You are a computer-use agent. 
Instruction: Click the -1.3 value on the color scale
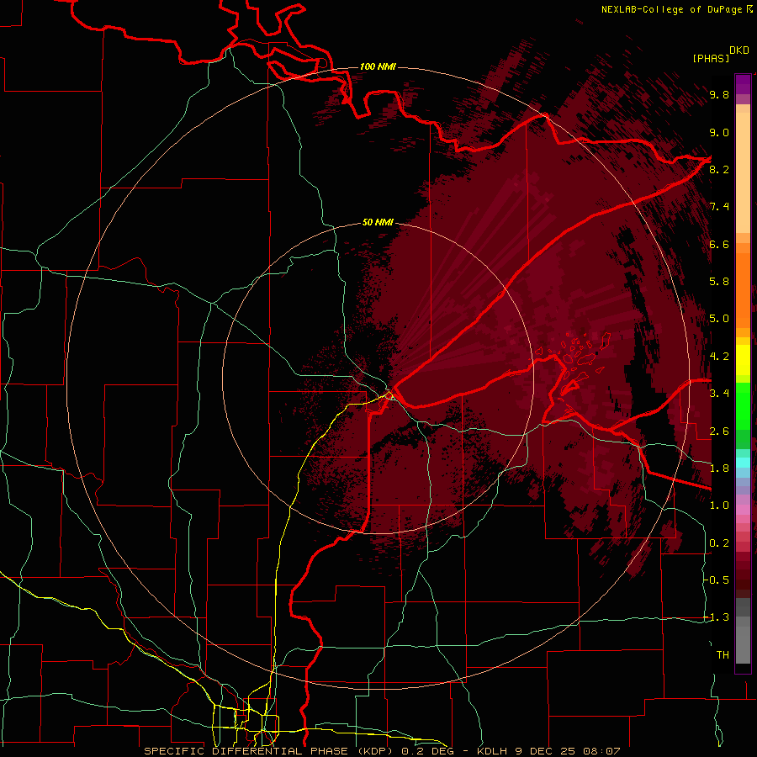pos(717,617)
